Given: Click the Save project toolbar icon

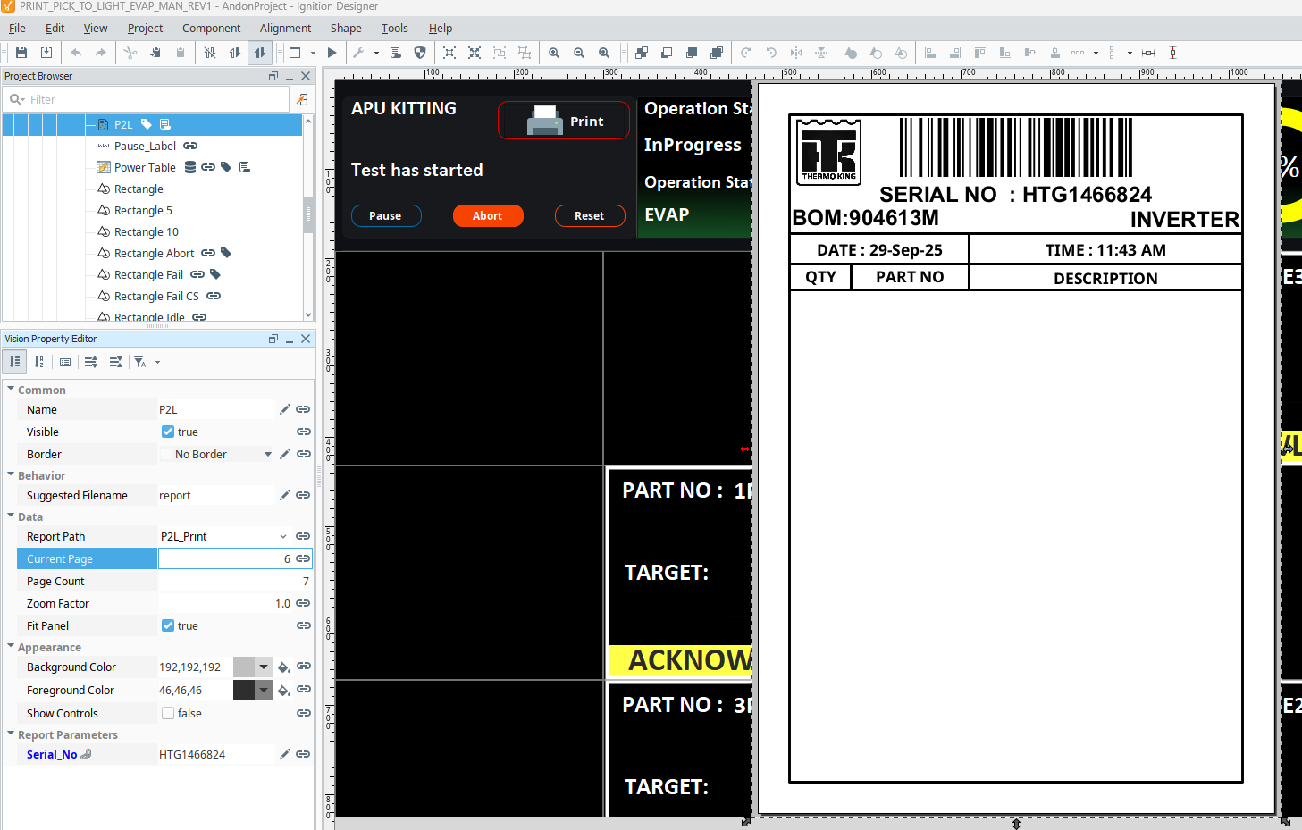Looking at the screenshot, I should pos(21,53).
